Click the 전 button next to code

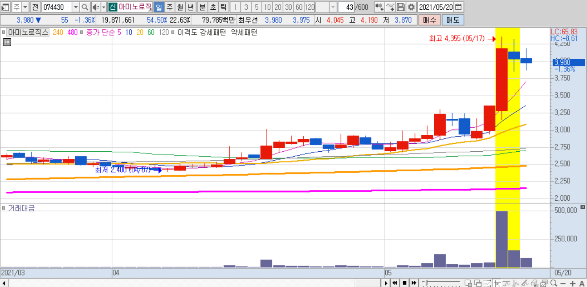pos(35,7)
